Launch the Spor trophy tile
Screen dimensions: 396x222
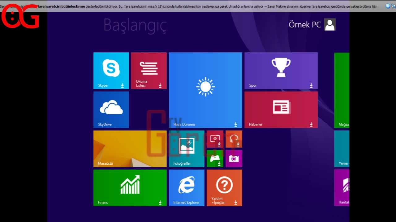tap(281, 71)
